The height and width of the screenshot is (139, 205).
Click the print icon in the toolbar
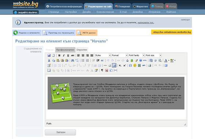pyautogui.click(x=150, y=65)
